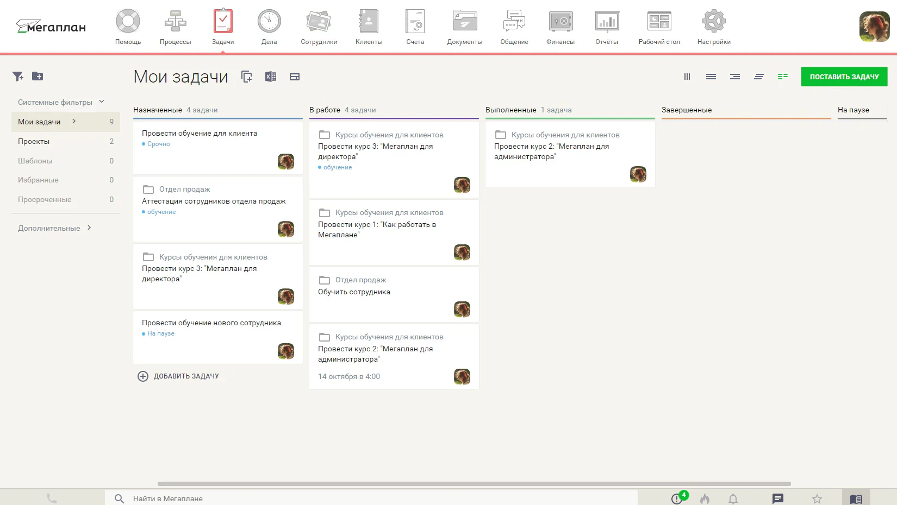The height and width of the screenshot is (505, 897).
Task: Open the Счета section
Action: 415,27
